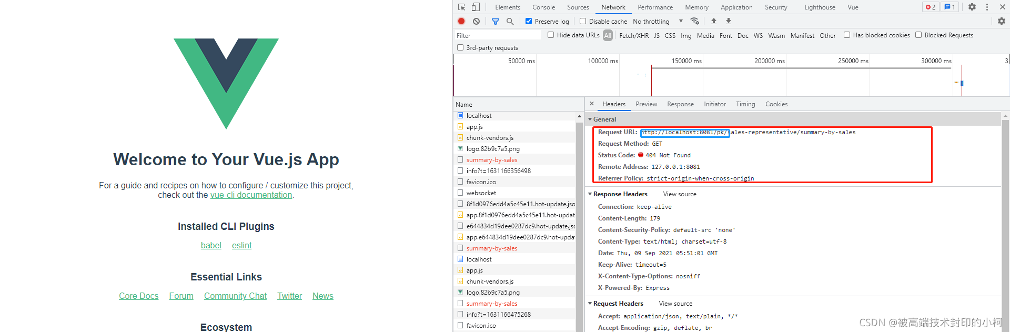Toggle the device toolbar icon
The height and width of the screenshot is (332, 1010).
coord(476,7)
